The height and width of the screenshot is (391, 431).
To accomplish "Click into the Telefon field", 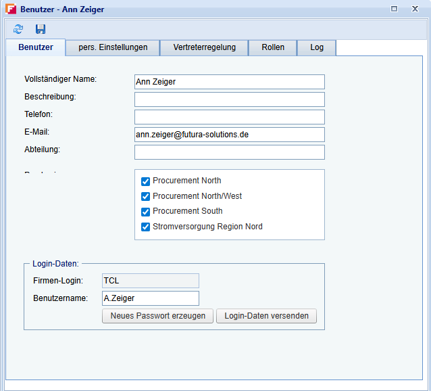I will [x=229, y=117].
